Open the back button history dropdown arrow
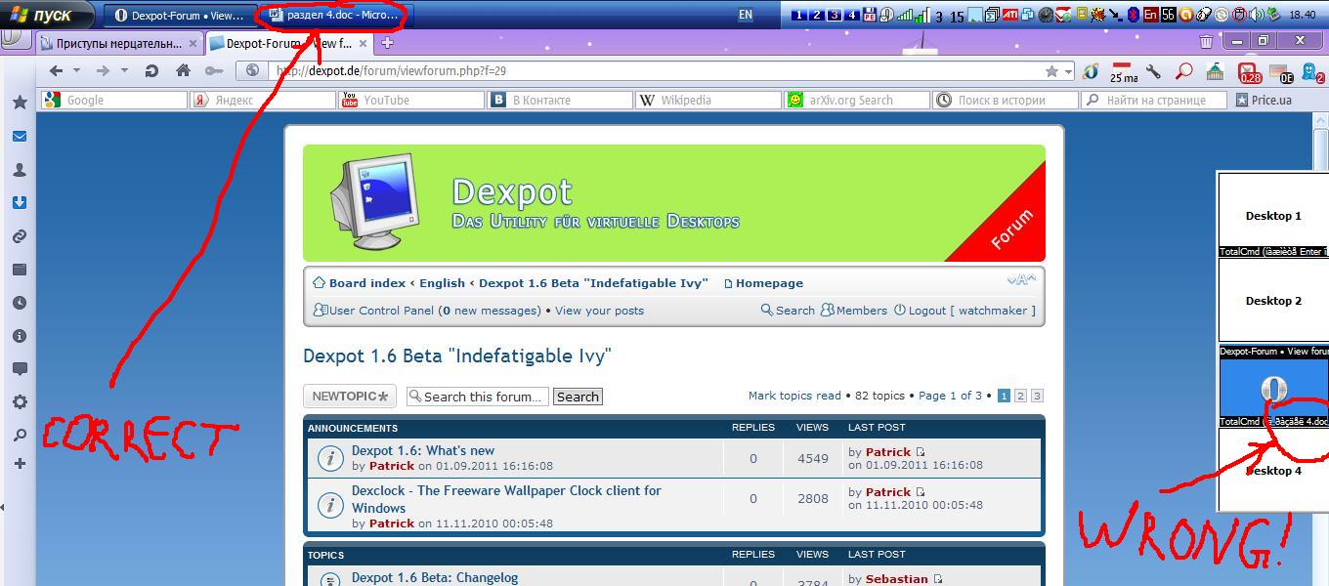Screen dimensions: 1329x586 [x=76, y=70]
